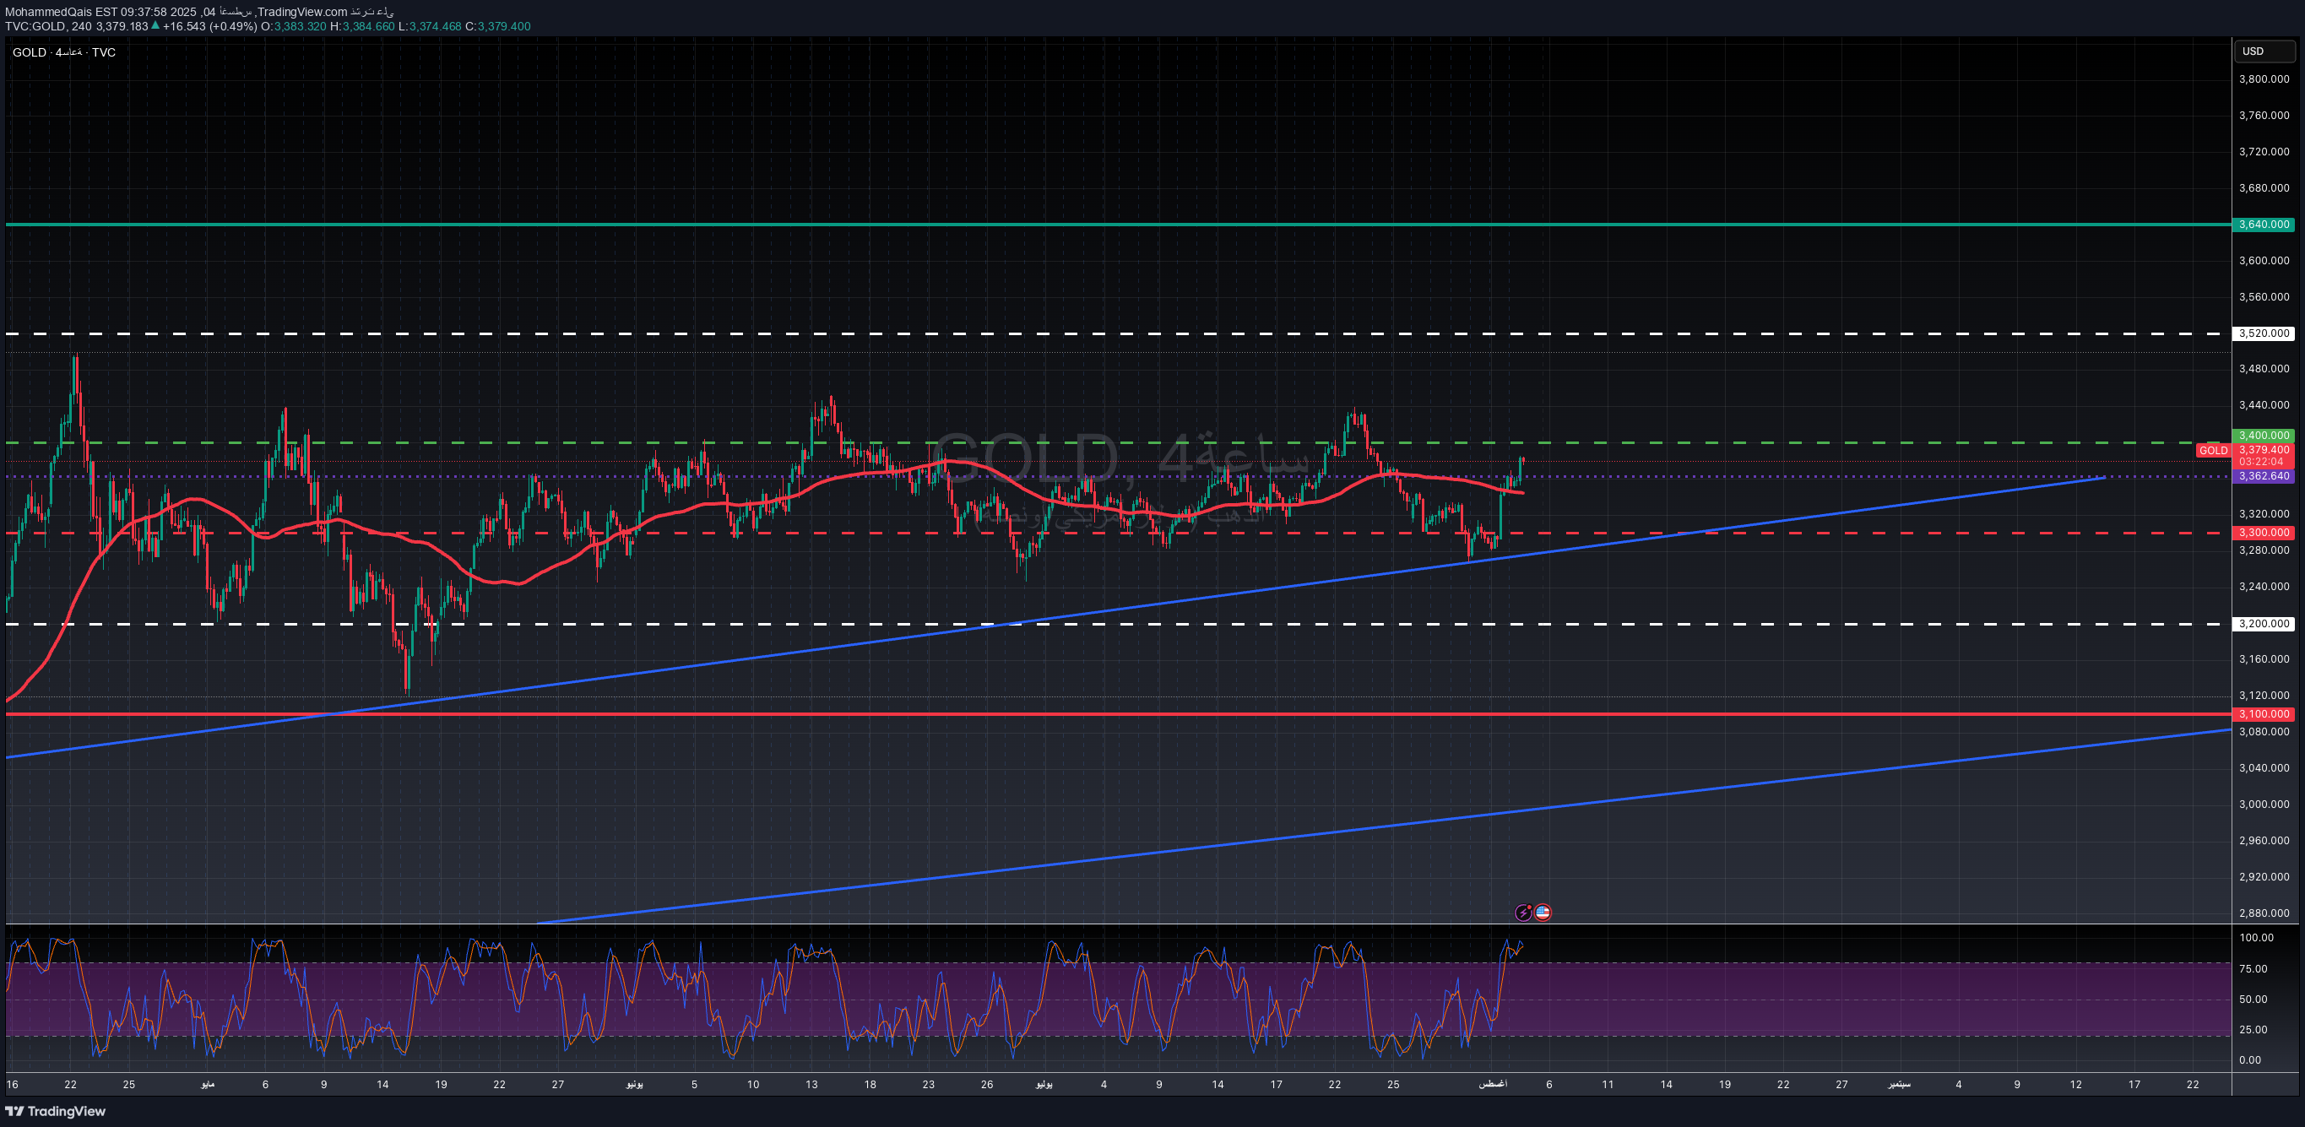Click the TradingView logo at bottom left

tap(56, 1111)
